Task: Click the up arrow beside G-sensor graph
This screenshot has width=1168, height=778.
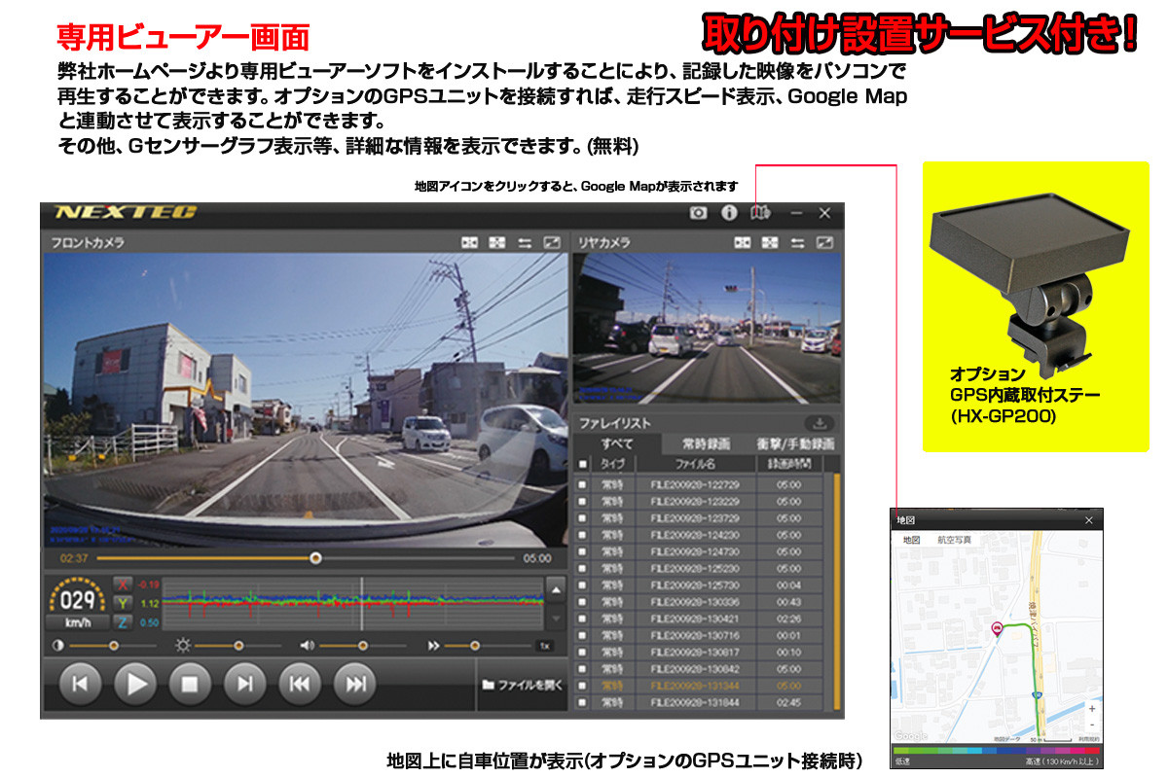Action: click(x=554, y=589)
